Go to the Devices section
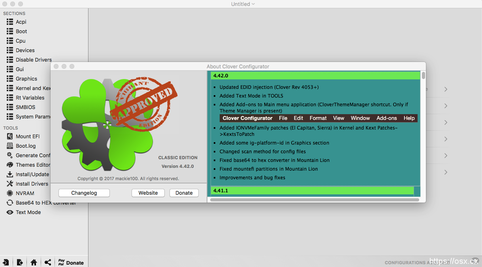Viewport: 482px width, 267px height. point(25,50)
